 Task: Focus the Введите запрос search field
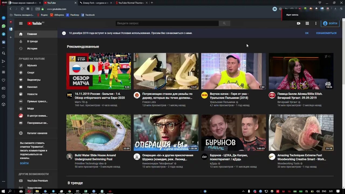click(167, 23)
